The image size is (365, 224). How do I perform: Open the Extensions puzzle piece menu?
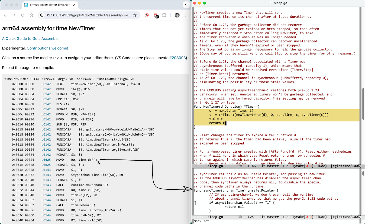(x=165, y=15)
